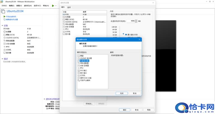
Task: Click CD/DVD (SATA) in main window devices
Action: coord(22,38)
